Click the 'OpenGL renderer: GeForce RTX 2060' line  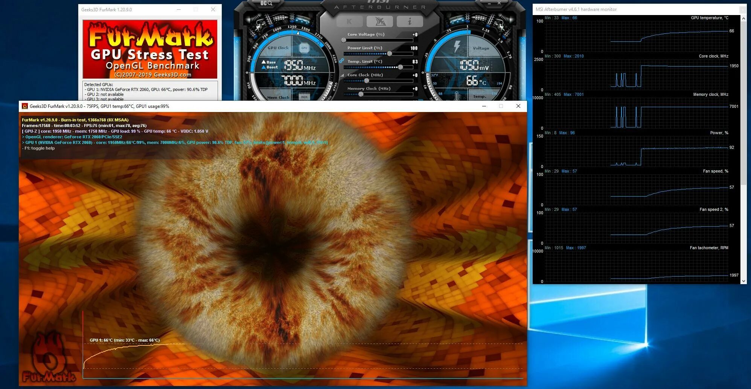[x=72, y=137]
